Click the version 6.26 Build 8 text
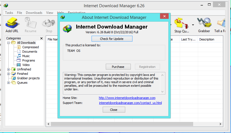 click(x=112, y=32)
